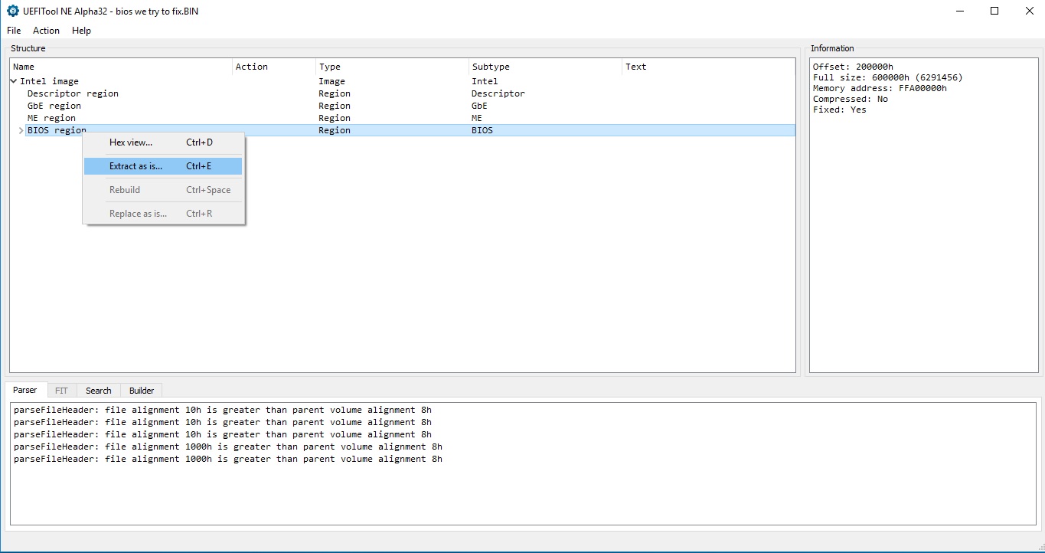Select the first parseFileHeader 10h message
The width and height of the screenshot is (1045, 553).
pyautogui.click(x=223, y=410)
